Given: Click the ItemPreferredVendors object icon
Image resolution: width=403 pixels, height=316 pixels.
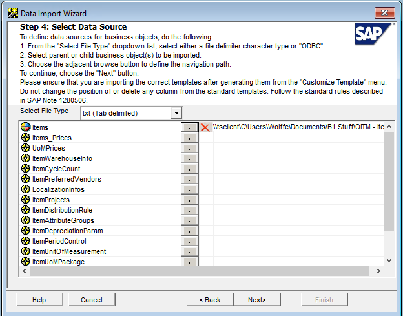Looking at the screenshot, I should tap(25, 179).
